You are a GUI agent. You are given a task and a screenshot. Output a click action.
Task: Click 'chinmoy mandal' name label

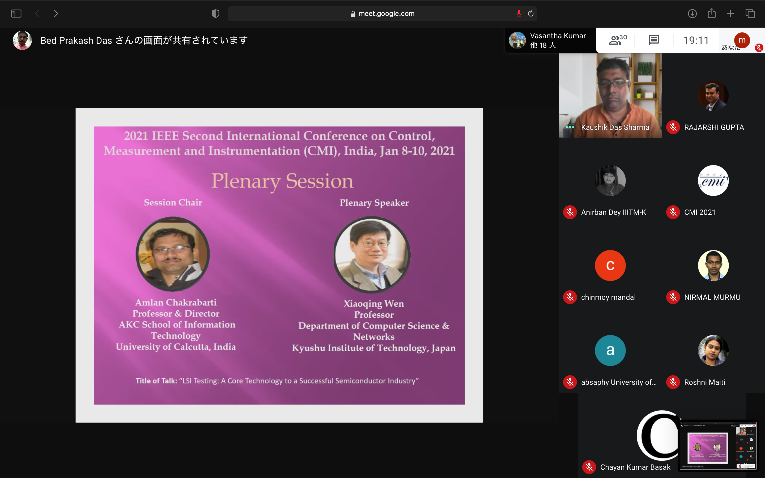coord(608,297)
